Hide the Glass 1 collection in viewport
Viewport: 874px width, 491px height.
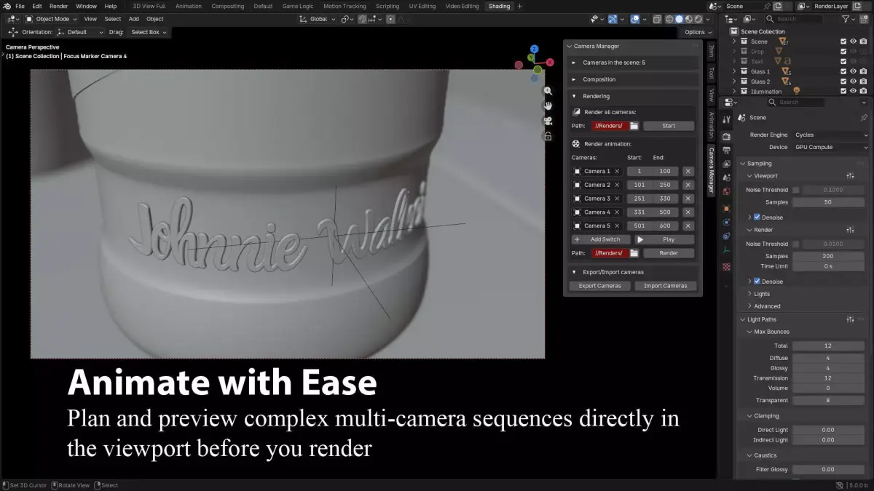[x=853, y=71]
